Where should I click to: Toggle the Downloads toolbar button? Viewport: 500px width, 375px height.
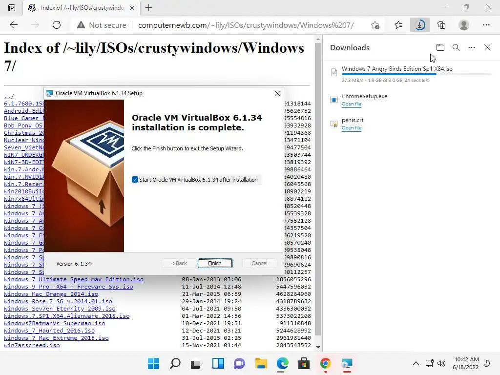click(420, 25)
